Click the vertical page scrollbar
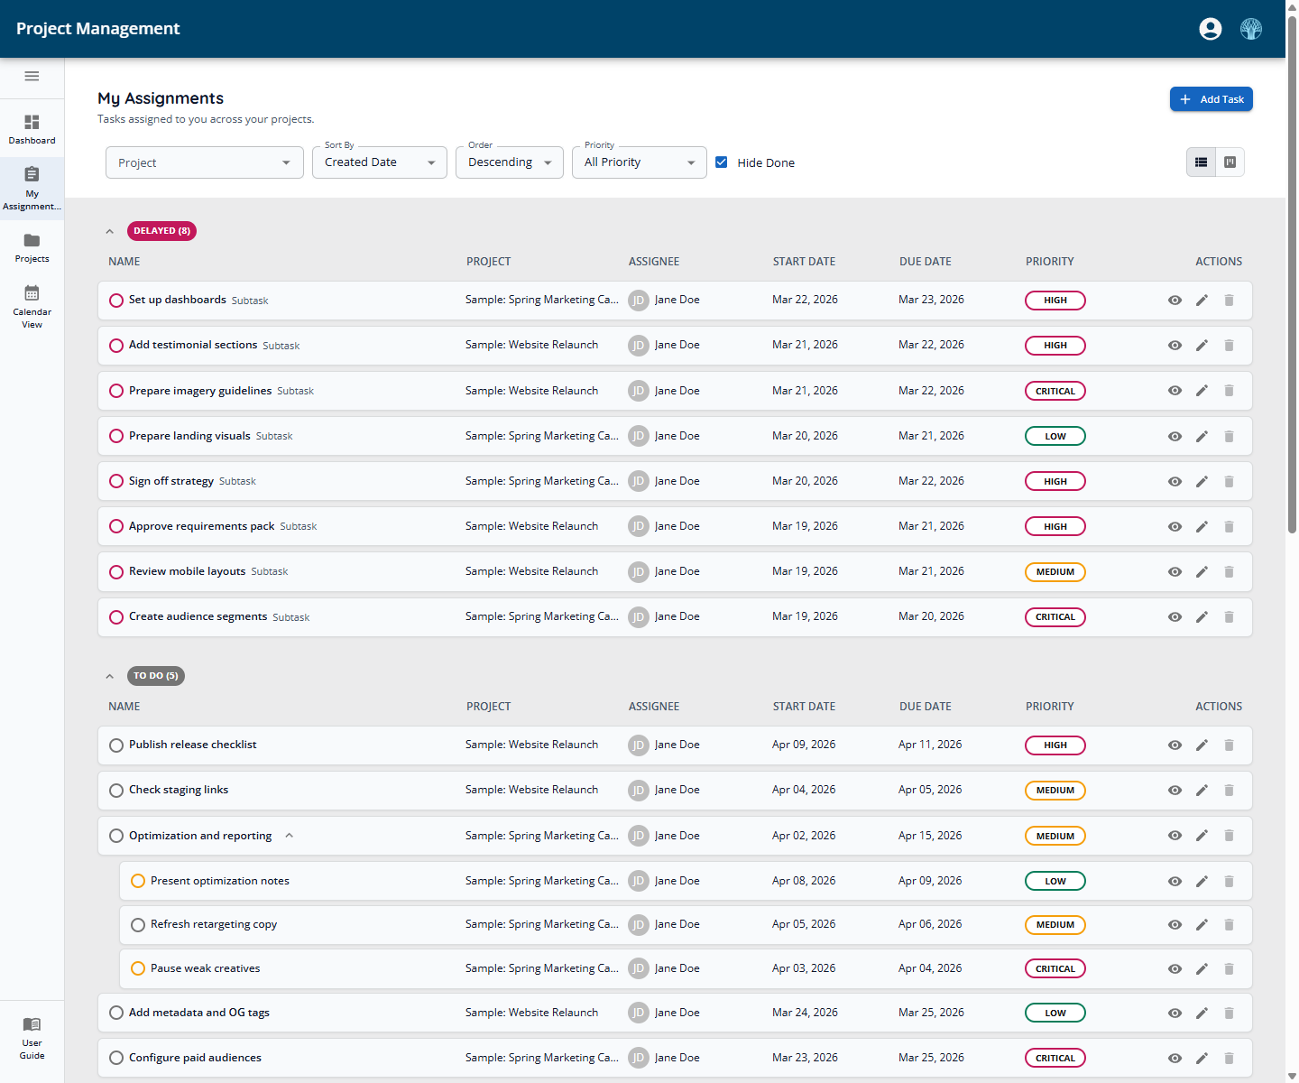The image size is (1299, 1083). click(1292, 275)
